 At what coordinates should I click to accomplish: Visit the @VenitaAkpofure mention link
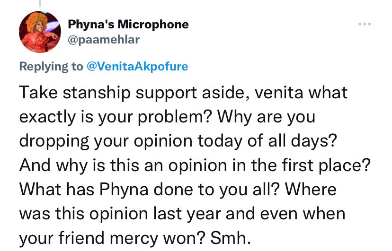point(137,66)
